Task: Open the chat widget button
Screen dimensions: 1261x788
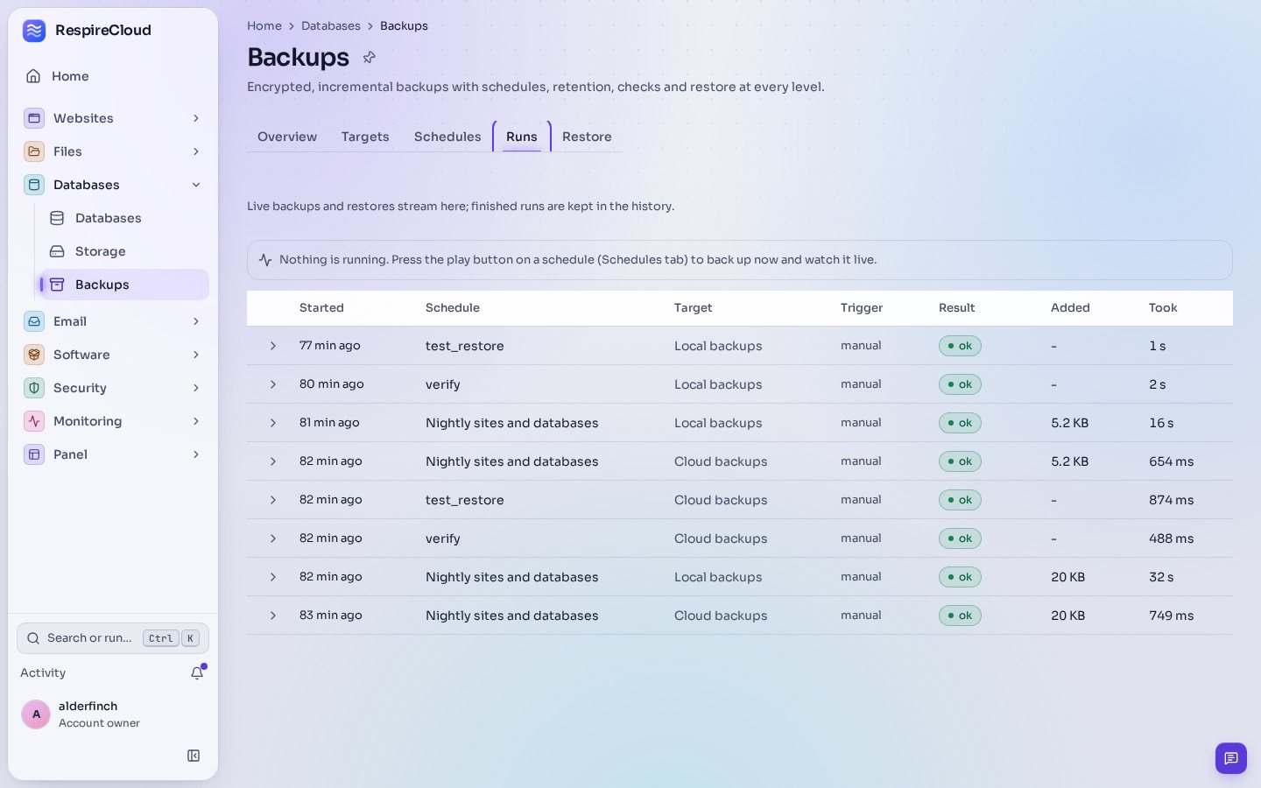Action: [1231, 758]
